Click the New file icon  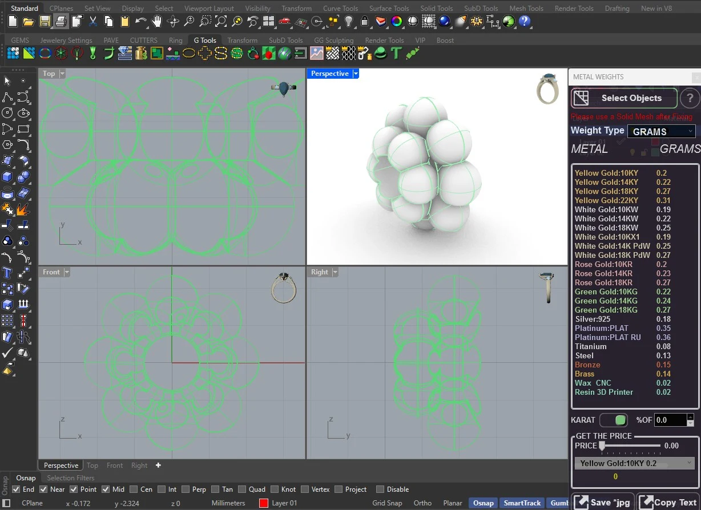(x=13, y=22)
